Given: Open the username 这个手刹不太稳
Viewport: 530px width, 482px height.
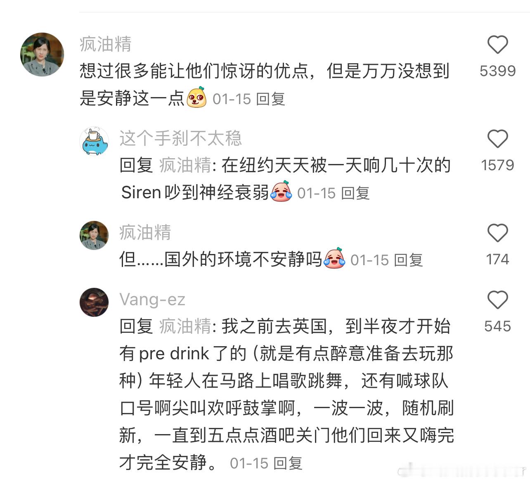Looking at the screenshot, I should (181, 138).
